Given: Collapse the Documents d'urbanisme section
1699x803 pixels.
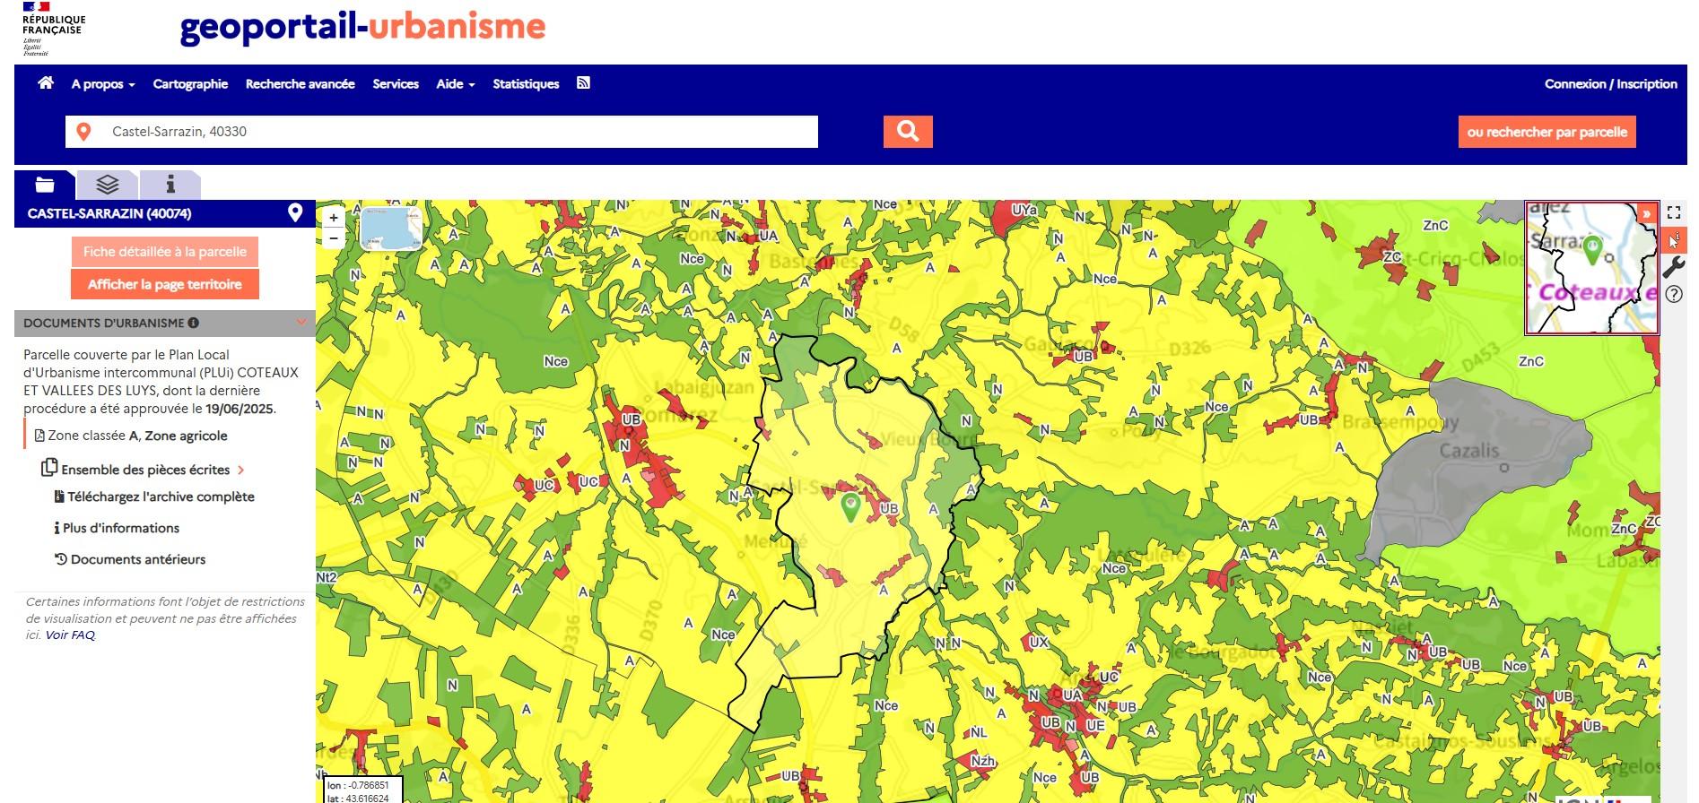Looking at the screenshot, I should 301,323.
